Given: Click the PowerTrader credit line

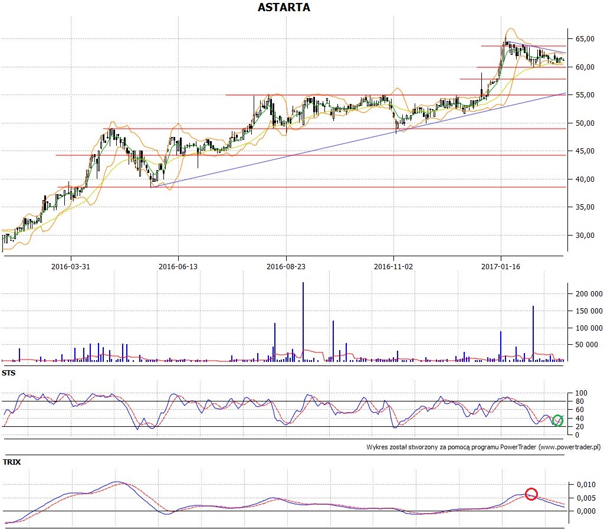Looking at the screenshot, I should point(484,448).
